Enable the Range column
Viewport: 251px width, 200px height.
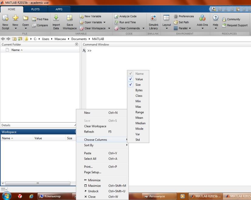[x=138, y=112]
